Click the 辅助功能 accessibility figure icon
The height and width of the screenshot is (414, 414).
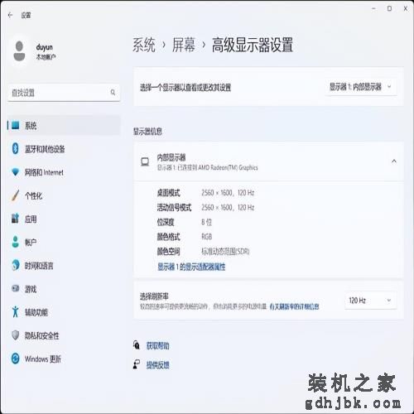click(x=16, y=312)
